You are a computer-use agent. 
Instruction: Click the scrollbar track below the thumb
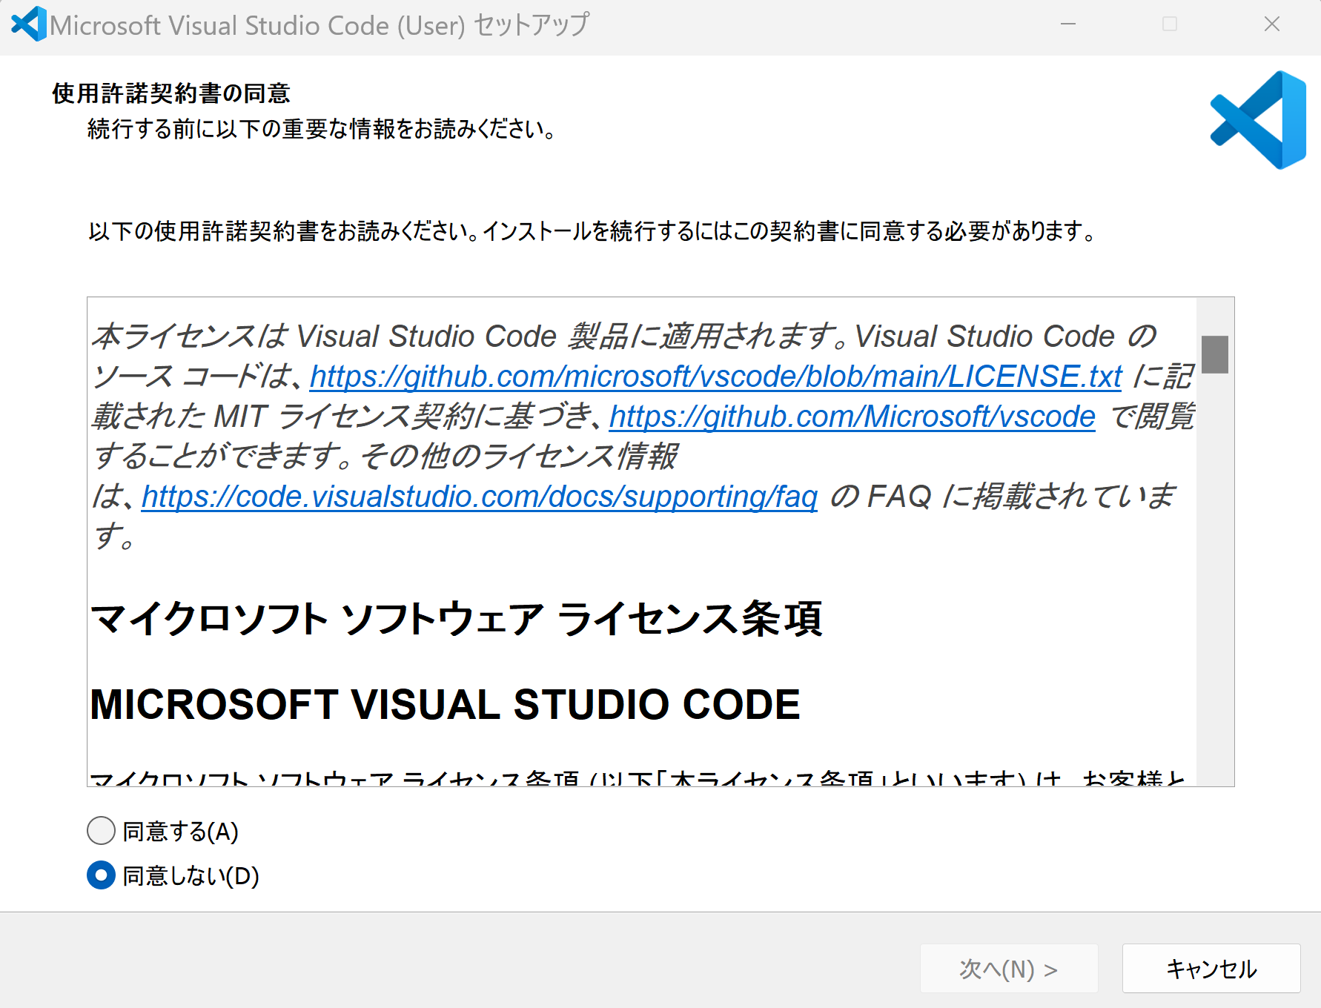click(x=1215, y=578)
